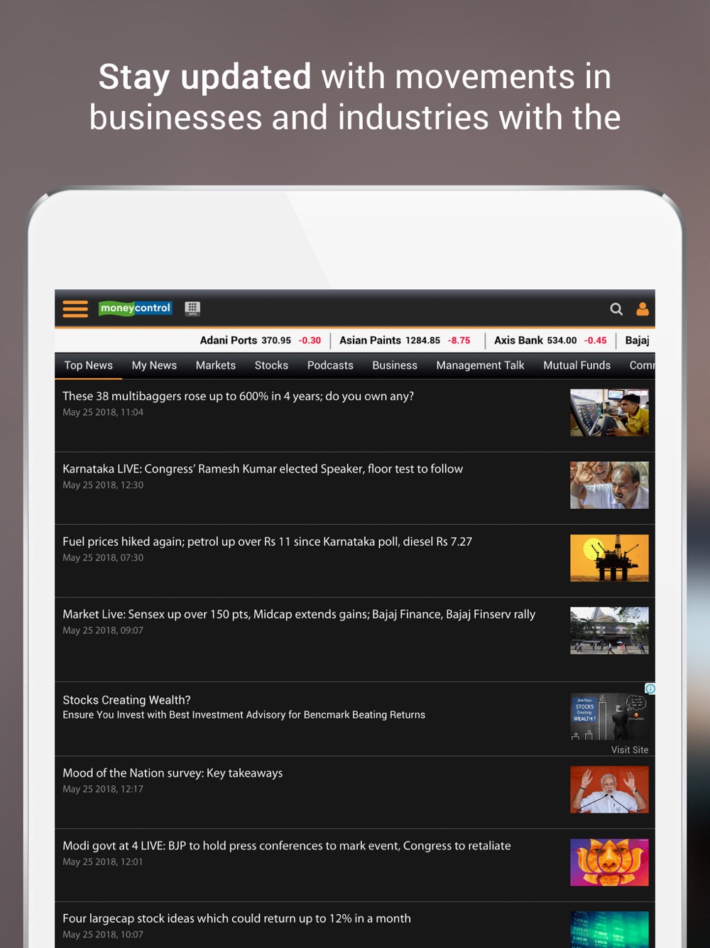The height and width of the screenshot is (948, 710).
Task: Open the Stocks tab
Action: pyautogui.click(x=271, y=365)
